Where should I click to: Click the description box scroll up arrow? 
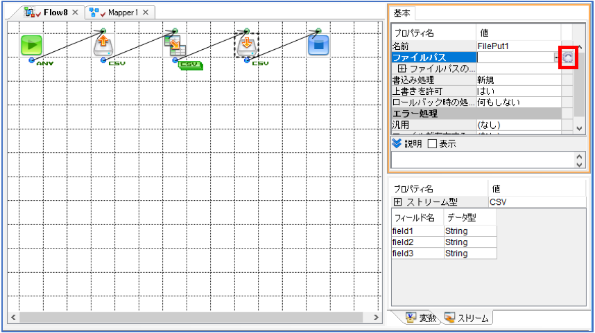point(580,156)
